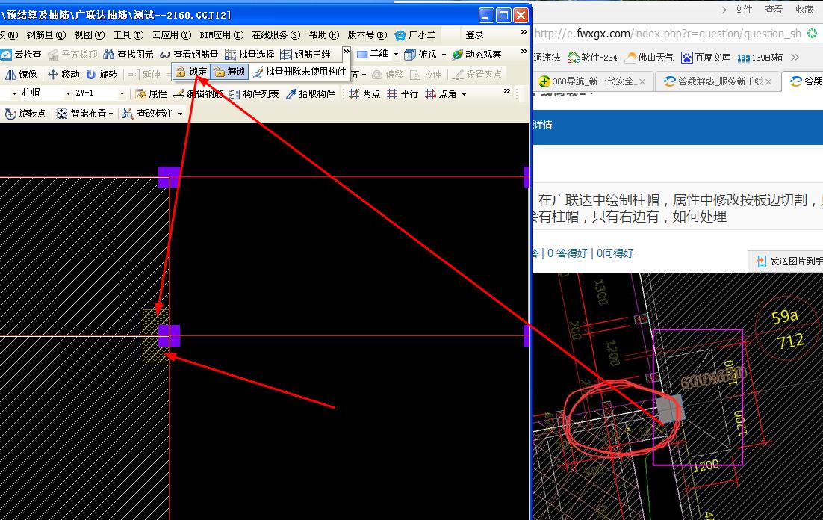Click 设置夹点 set grip tool
The image size is (823, 520).
[x=478, y=75]
